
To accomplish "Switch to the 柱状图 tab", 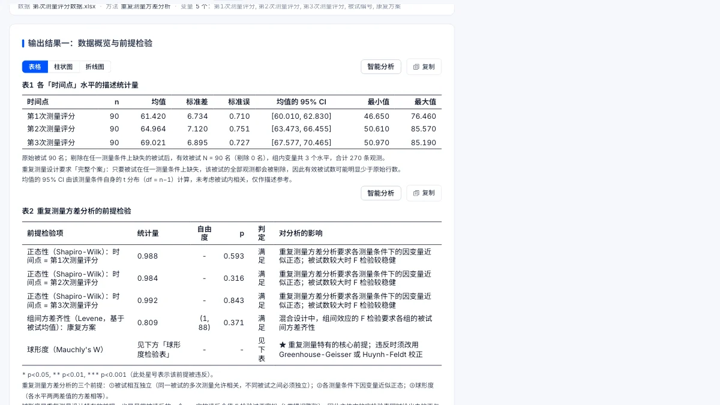I will 64,67.
